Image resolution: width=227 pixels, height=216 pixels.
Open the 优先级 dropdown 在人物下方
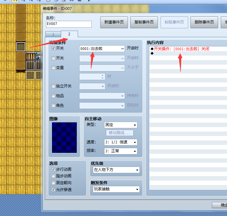[x=116, y=170]
